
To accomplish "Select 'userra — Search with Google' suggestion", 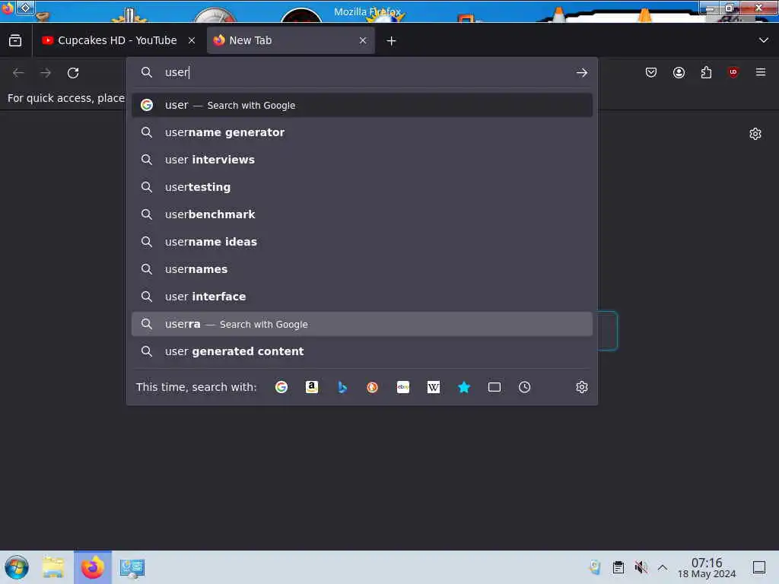I will [362, 324].
